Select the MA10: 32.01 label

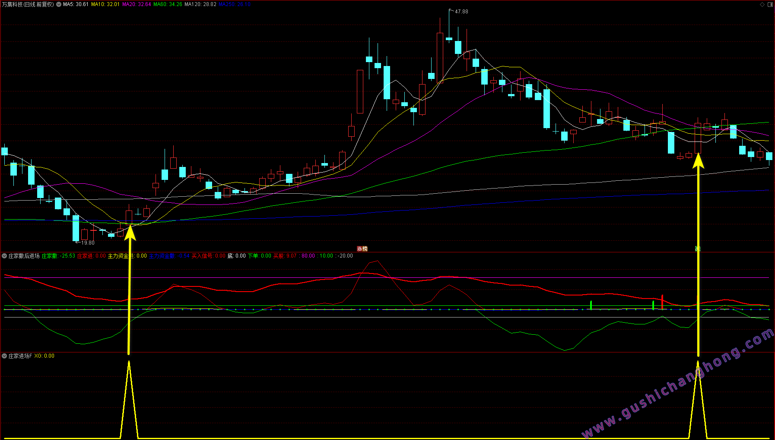(x=105, y=4)
